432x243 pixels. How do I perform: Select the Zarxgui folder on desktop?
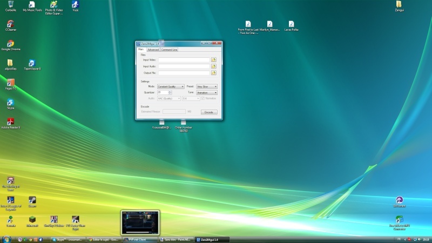click(x=399, y=6)
